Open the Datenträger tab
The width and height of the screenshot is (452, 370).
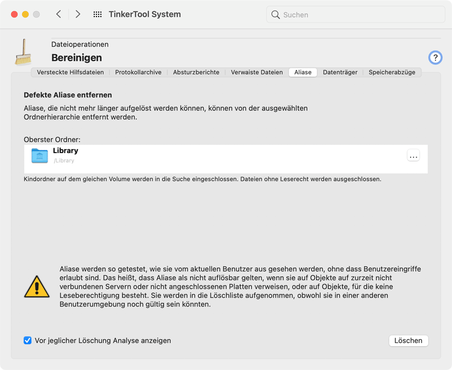click(x=340, y=72)
